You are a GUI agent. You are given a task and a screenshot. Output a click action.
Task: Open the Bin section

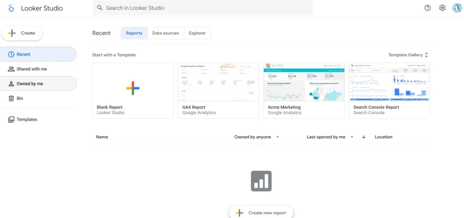38,98
